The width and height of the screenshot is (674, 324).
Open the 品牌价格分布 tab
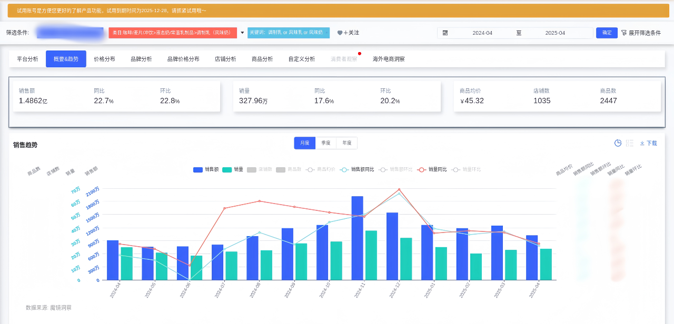tap(183, 59)
